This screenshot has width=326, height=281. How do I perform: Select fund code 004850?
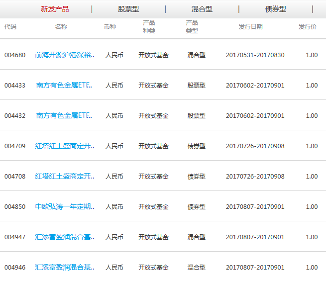(x=15, y=207)
